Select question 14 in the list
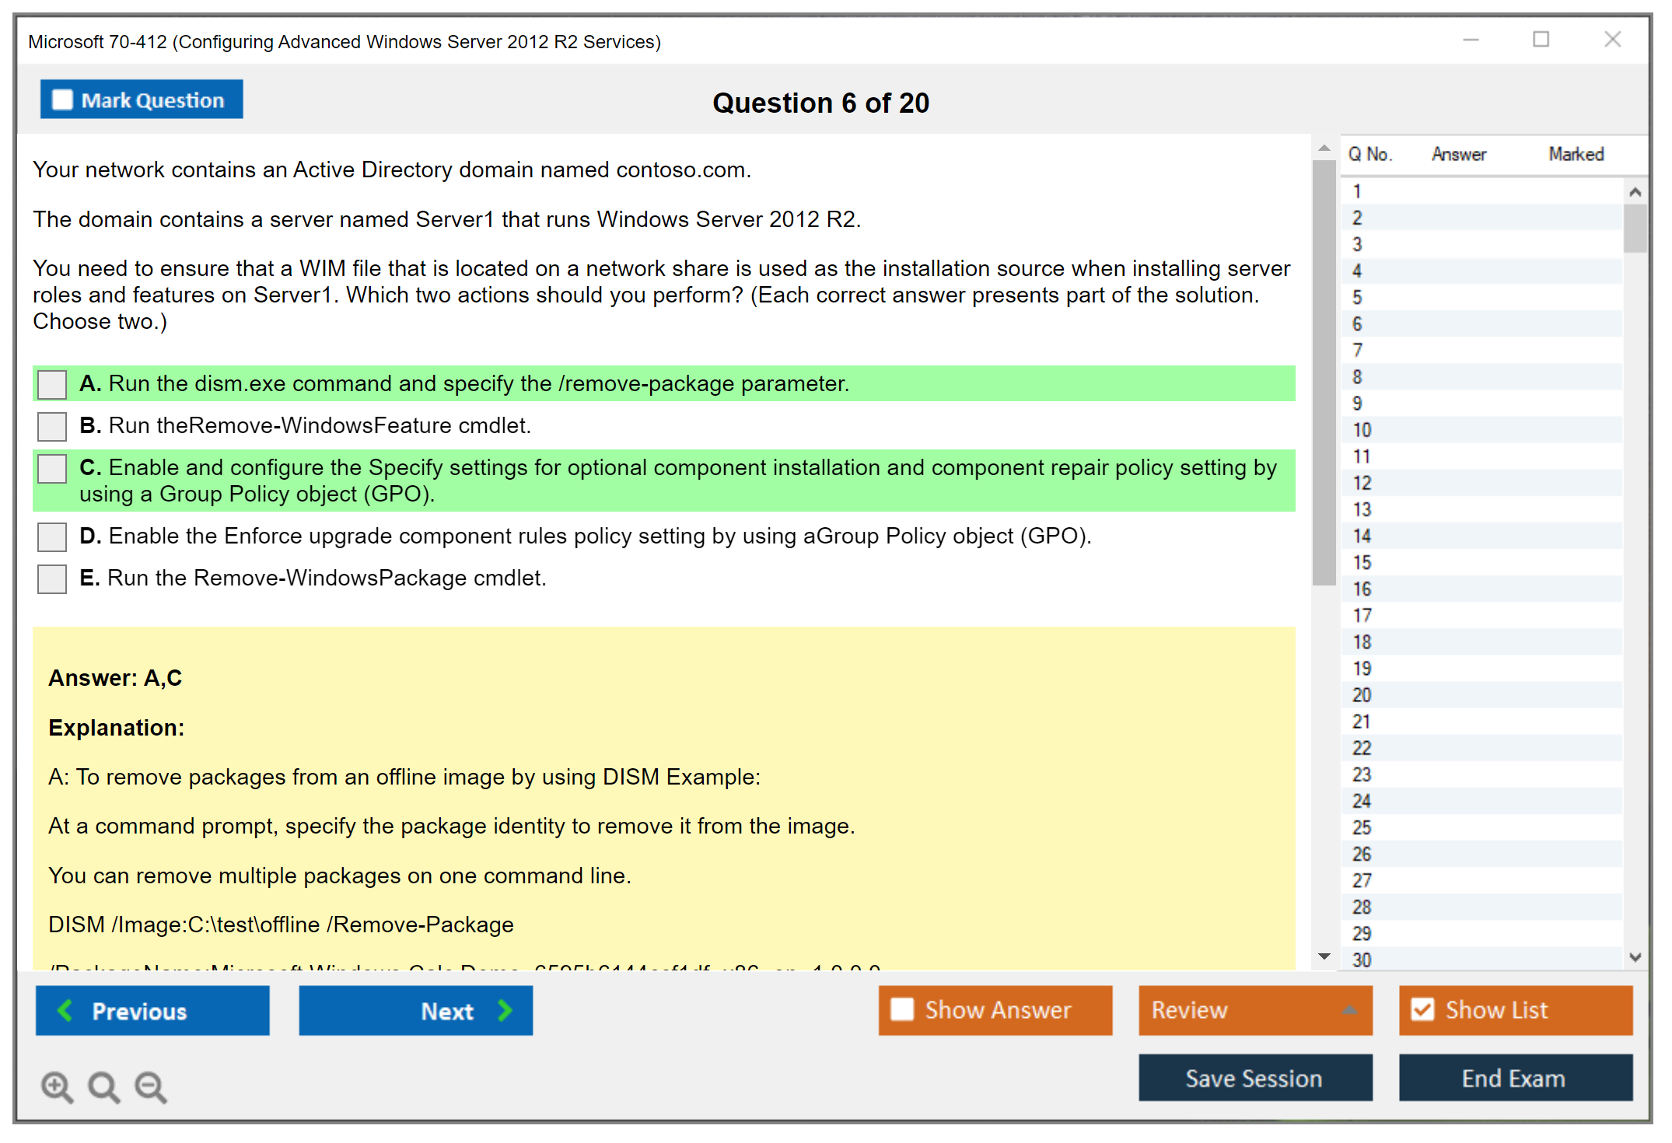Screen dimensions: 1672x1143 [1362, 536]
